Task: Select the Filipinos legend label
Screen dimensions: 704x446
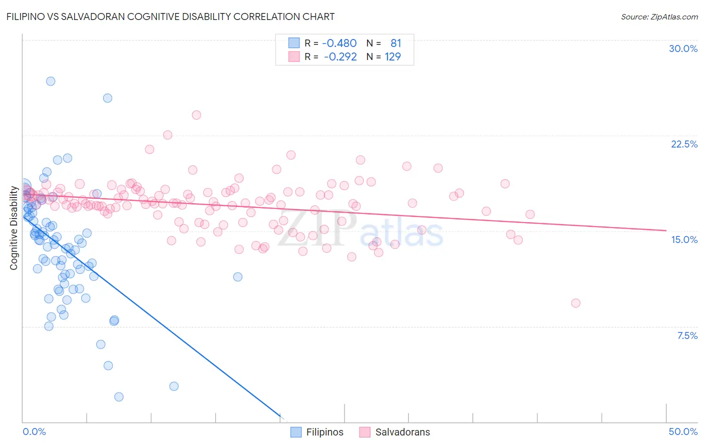Action: (325, 432)
